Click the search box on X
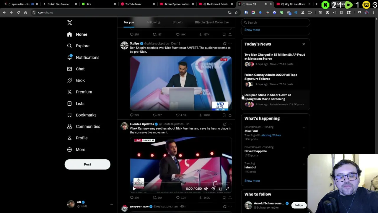The height and width of the screenshot is (213, 378). pyautogui.click(x=276, y=22)
